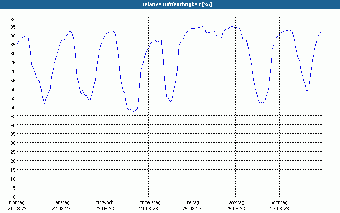The height and width of the screenshot is (213, 340).
Task: Click the 'Freitag' day label
Action: [x=192, y=203]
